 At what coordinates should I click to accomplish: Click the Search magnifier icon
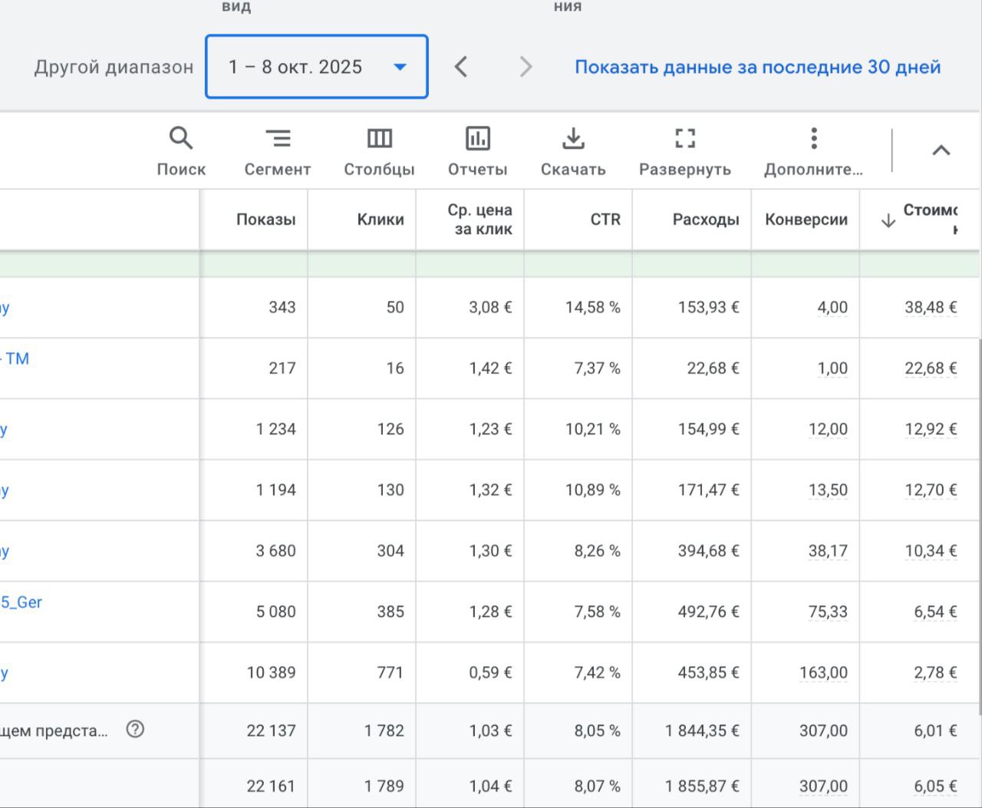click(181, 139)
